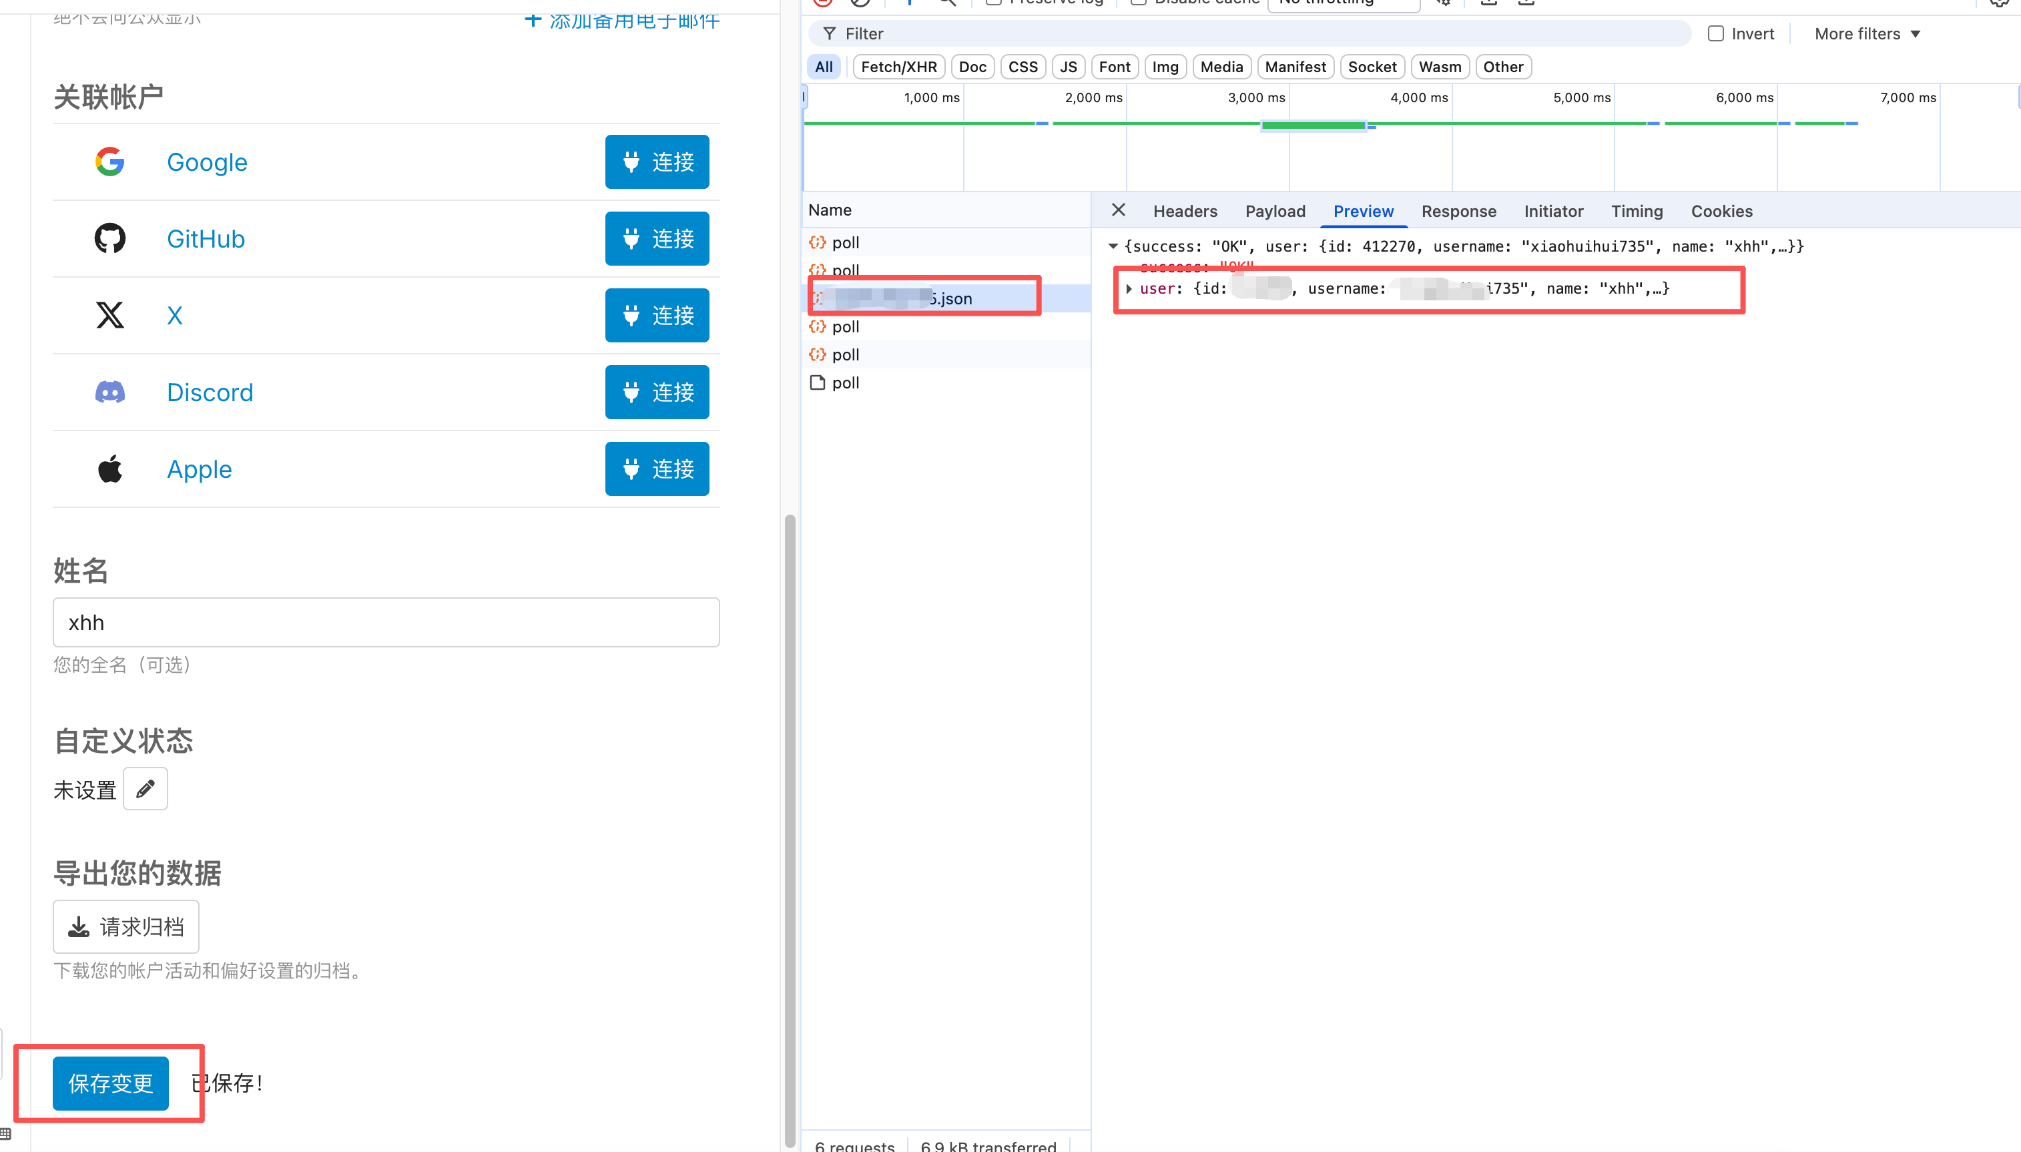The height and width of the screenshot is (1152, 2021).
Task: Select the All filter type
Action: 824,67
